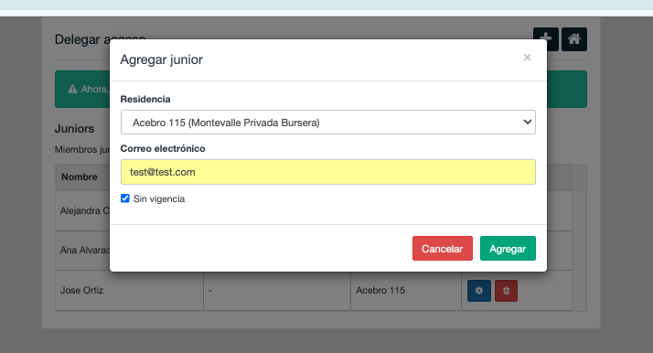Open the Residencia dropdown
This screenshot has width=653, height=353.
pos(328,123)
